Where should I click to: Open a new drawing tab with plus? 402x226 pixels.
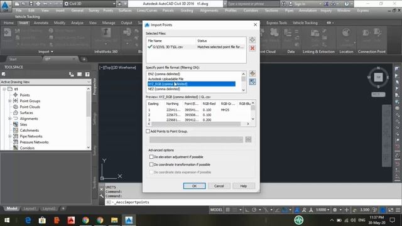click(x=84, y=59)
